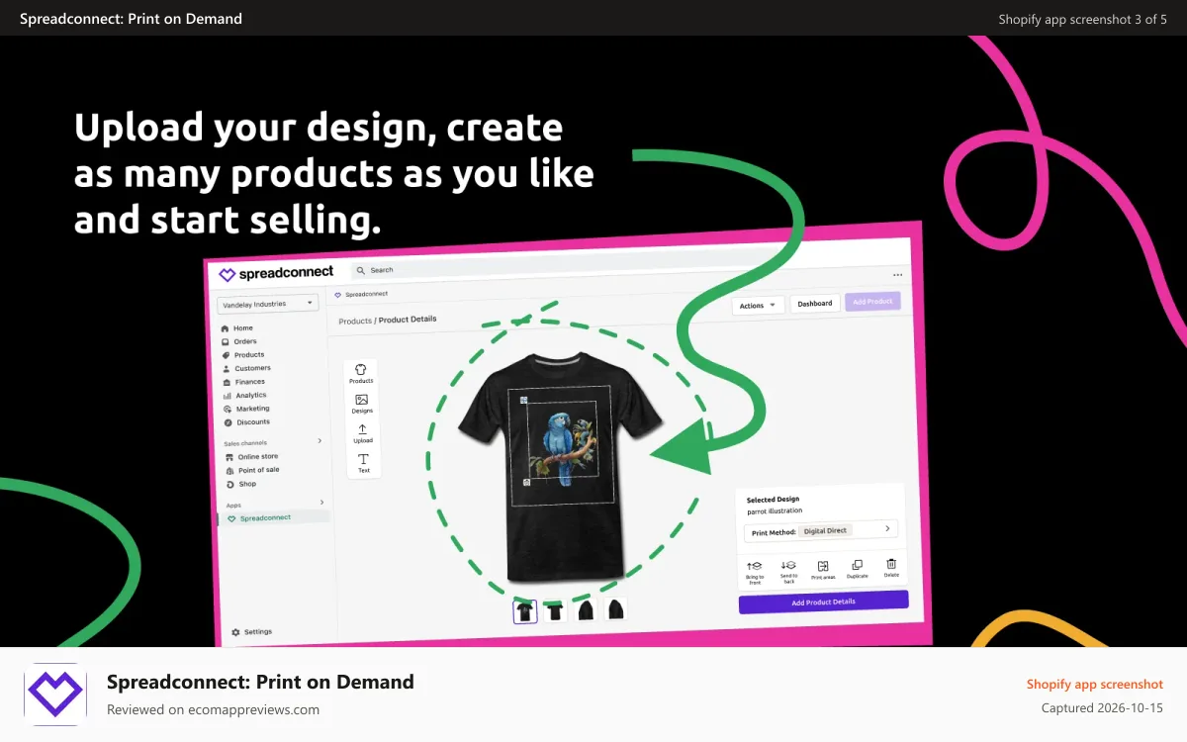Image resolution: width=1187 pixels, height=742 pixels.
Task: Delete the selected design
Action: [x=891, y=567]
